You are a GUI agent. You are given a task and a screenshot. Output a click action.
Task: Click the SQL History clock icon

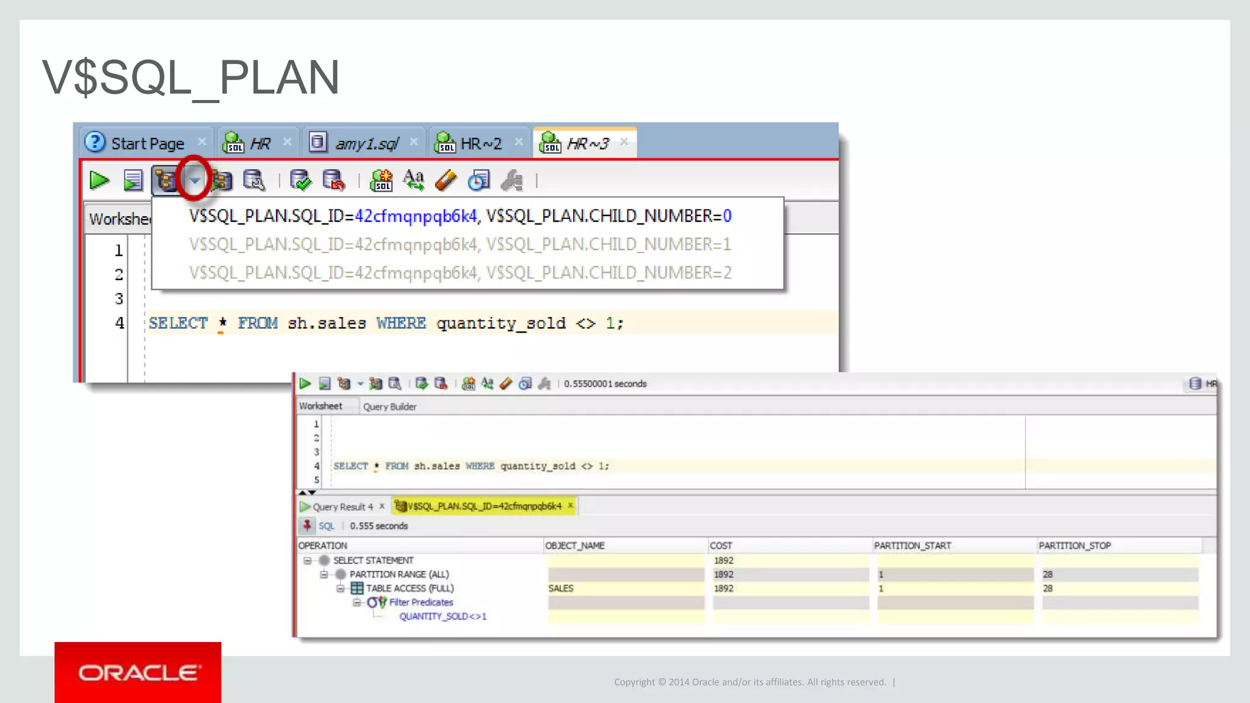479,181
